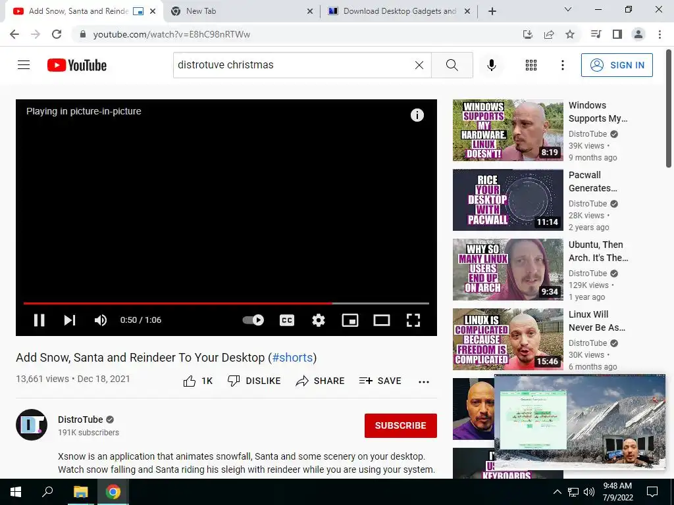Open Chrome tab search chevron
Viewport: 674px width, 505px height.
pos(568,9)
